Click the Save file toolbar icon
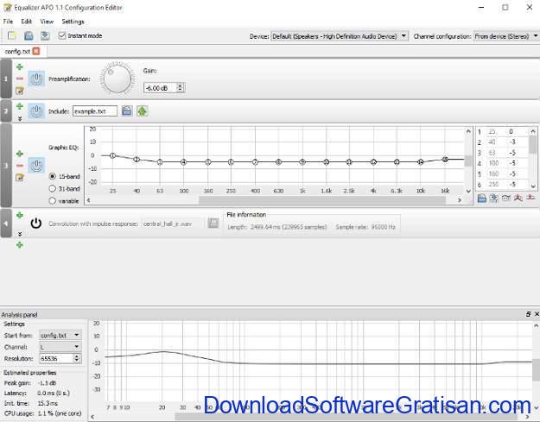Viewport: 540px width, 422px height. tap(45, 35)
